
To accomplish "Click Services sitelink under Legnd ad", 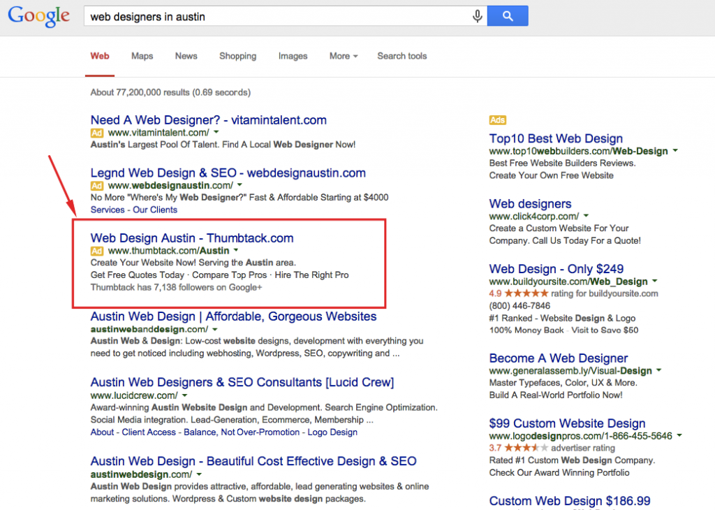I will (x=107, y=210).
